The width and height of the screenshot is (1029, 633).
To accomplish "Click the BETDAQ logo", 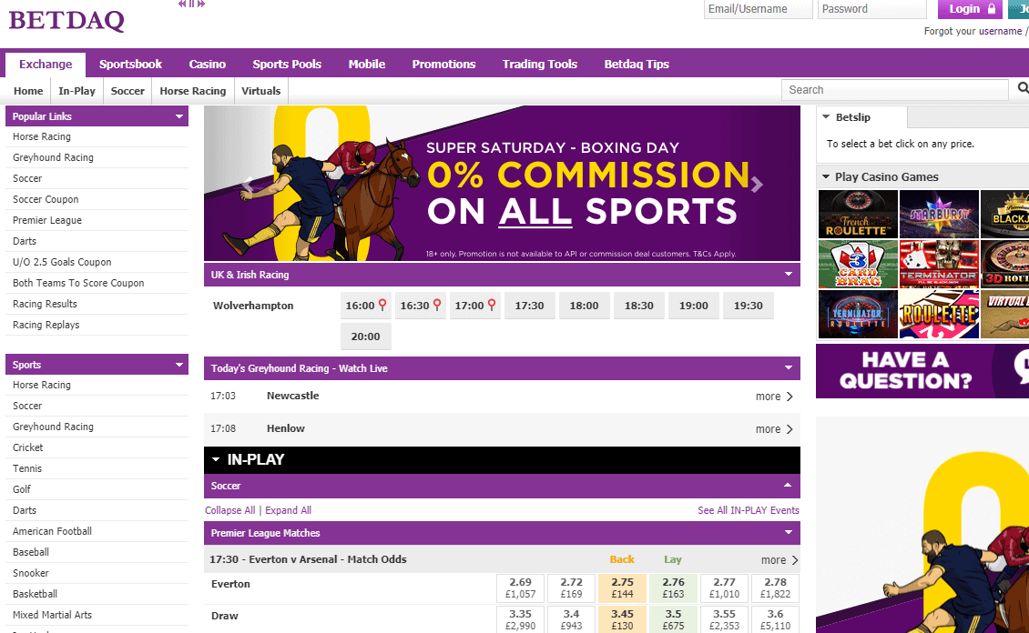I will (66, 20).
